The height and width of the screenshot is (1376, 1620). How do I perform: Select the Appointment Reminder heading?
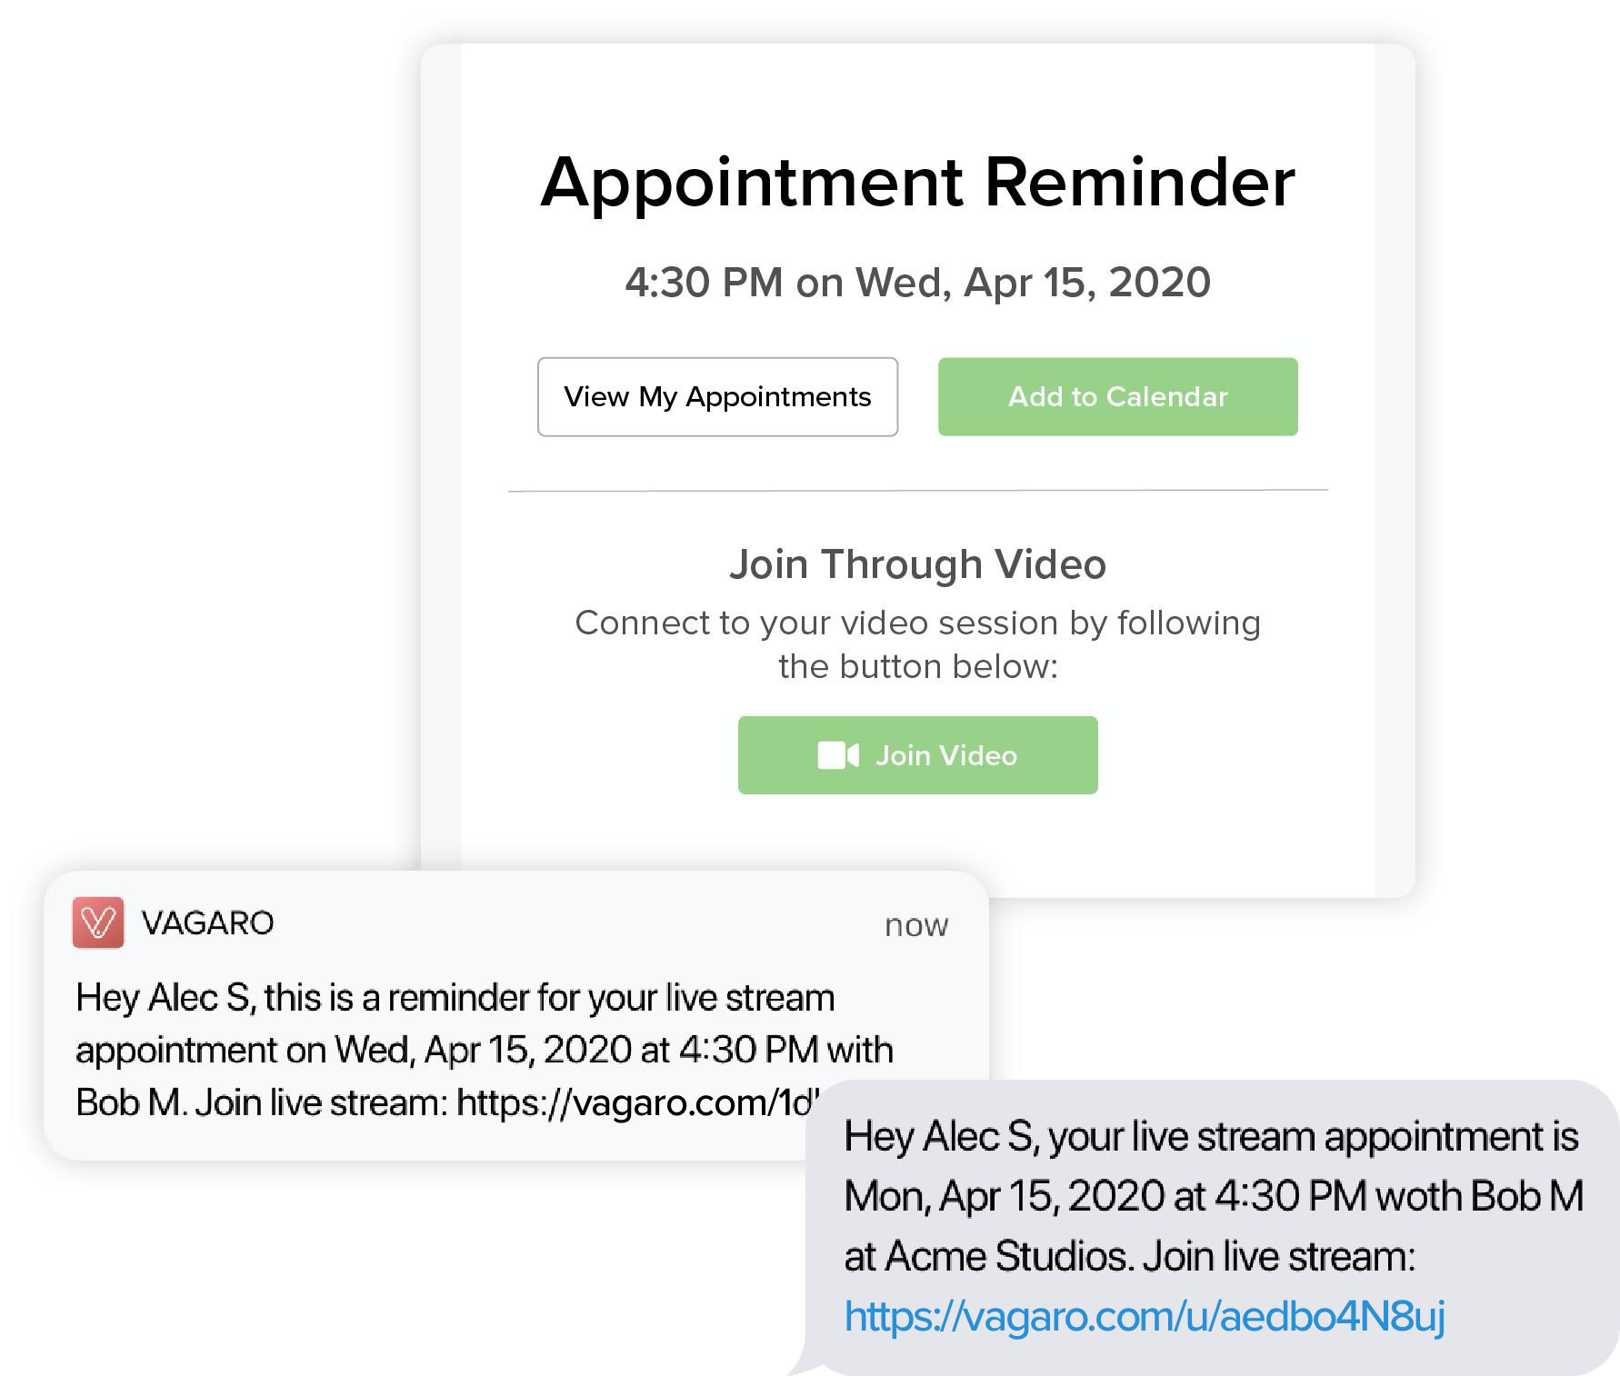[917, 183]
